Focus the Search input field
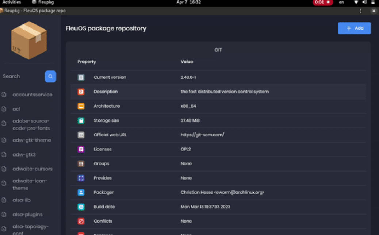This screenshot has height=235, width=379. click(23, 76)
